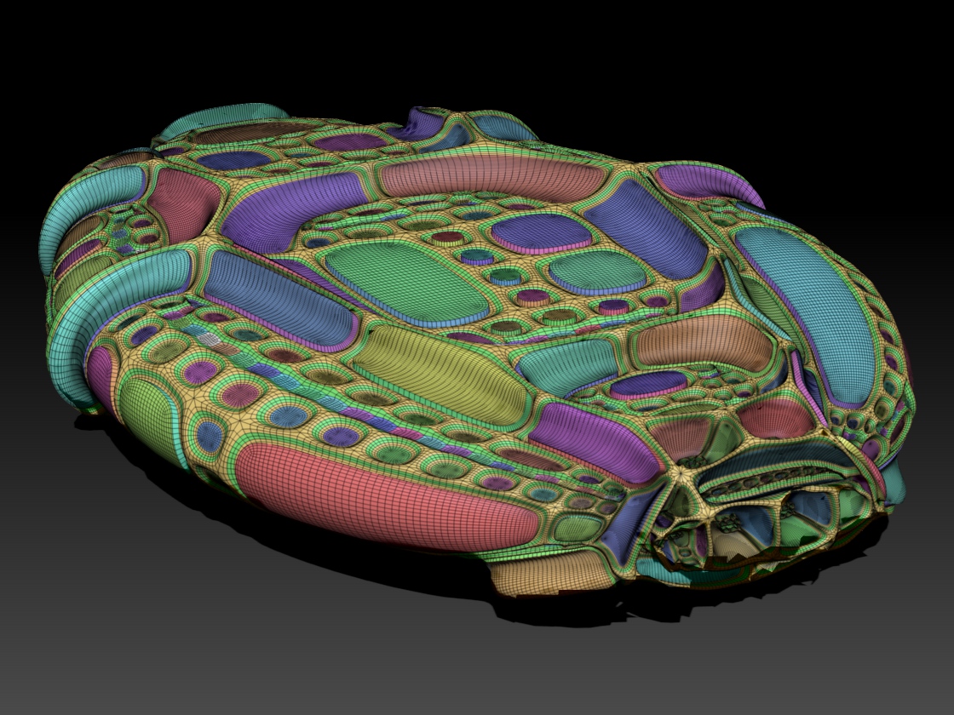
Task: Click the large green oval polygroup at model center
Action: (406, 280)
